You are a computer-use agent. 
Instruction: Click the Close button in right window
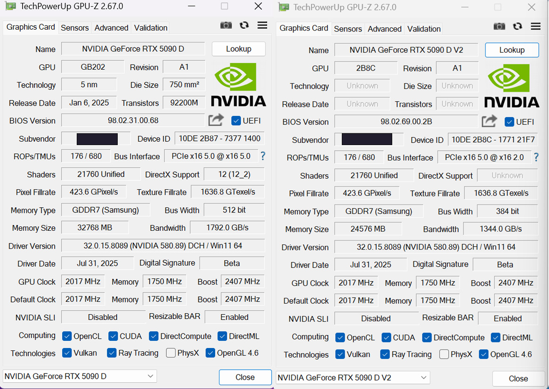click(x=518, y=379)
